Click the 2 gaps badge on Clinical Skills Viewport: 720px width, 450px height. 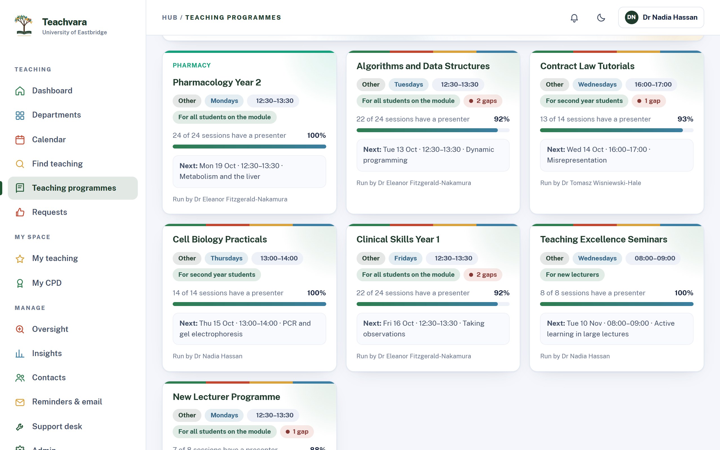pos(483,275)
